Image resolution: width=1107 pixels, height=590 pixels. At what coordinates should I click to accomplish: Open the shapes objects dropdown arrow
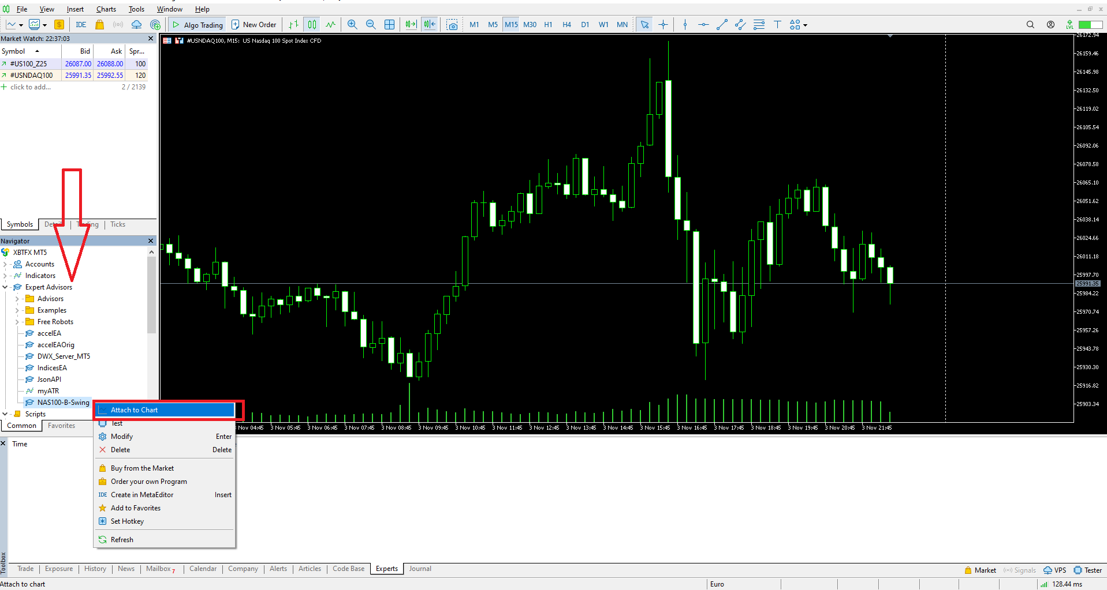[805, 25]
